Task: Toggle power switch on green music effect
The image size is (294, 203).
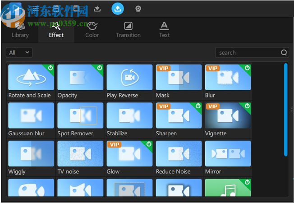Action: 247,182
